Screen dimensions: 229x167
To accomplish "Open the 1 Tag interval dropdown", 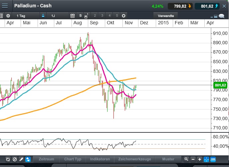I will click(21, 16).
